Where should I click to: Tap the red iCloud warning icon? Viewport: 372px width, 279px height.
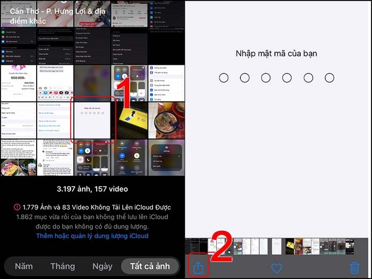click(17, 207)
